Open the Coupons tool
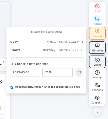Screen dimensions: 108x119 [97, 87]
